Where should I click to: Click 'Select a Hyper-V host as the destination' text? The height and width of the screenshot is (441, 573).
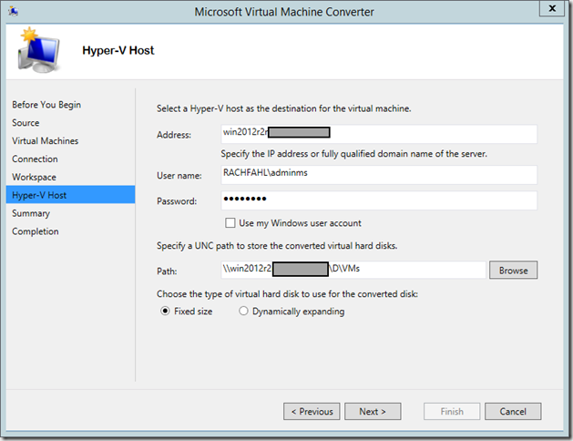(x=283, y=108)
